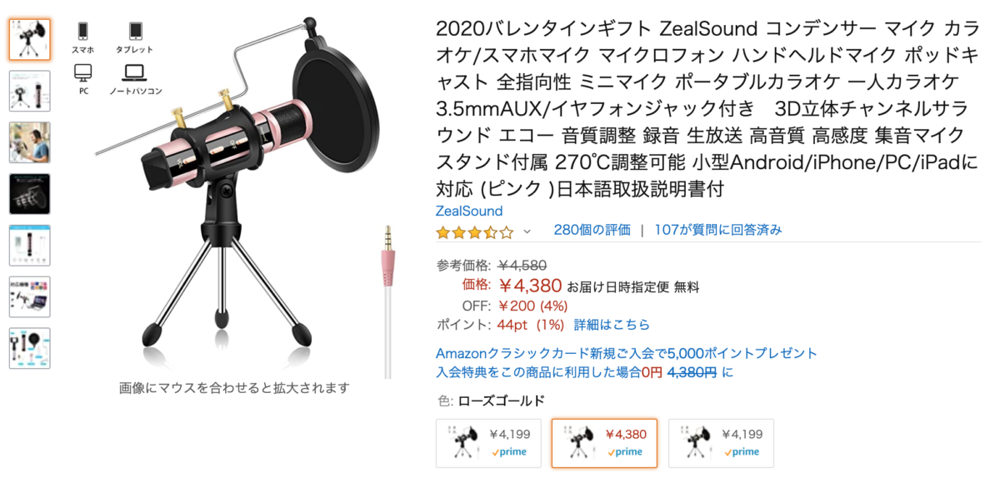Viewport: 1000px width, 478px height.
Task: Open the 107が質問に回答済み link
Action: pos(718,230)
